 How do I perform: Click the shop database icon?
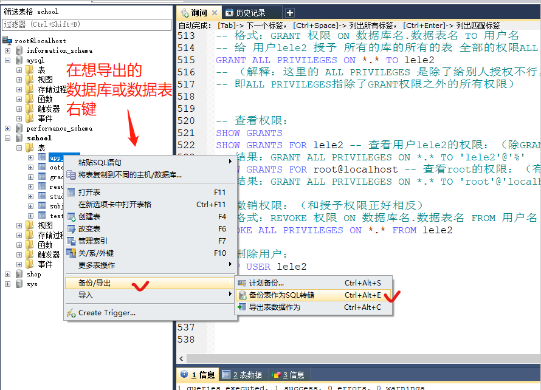click(19, 274)
